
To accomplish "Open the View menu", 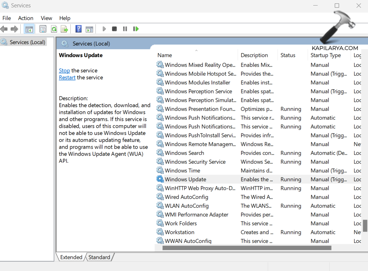I will coord(46,18).
